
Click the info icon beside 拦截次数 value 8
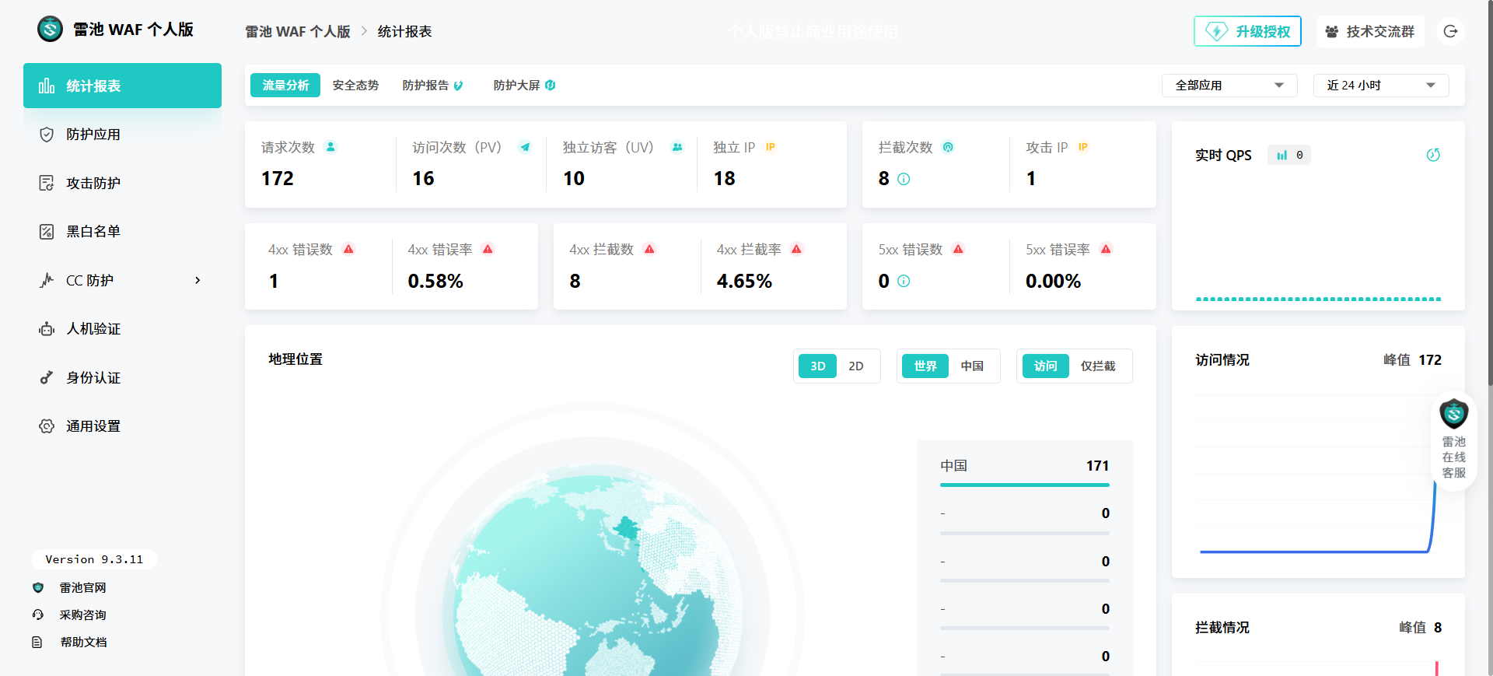pos(904,179)
